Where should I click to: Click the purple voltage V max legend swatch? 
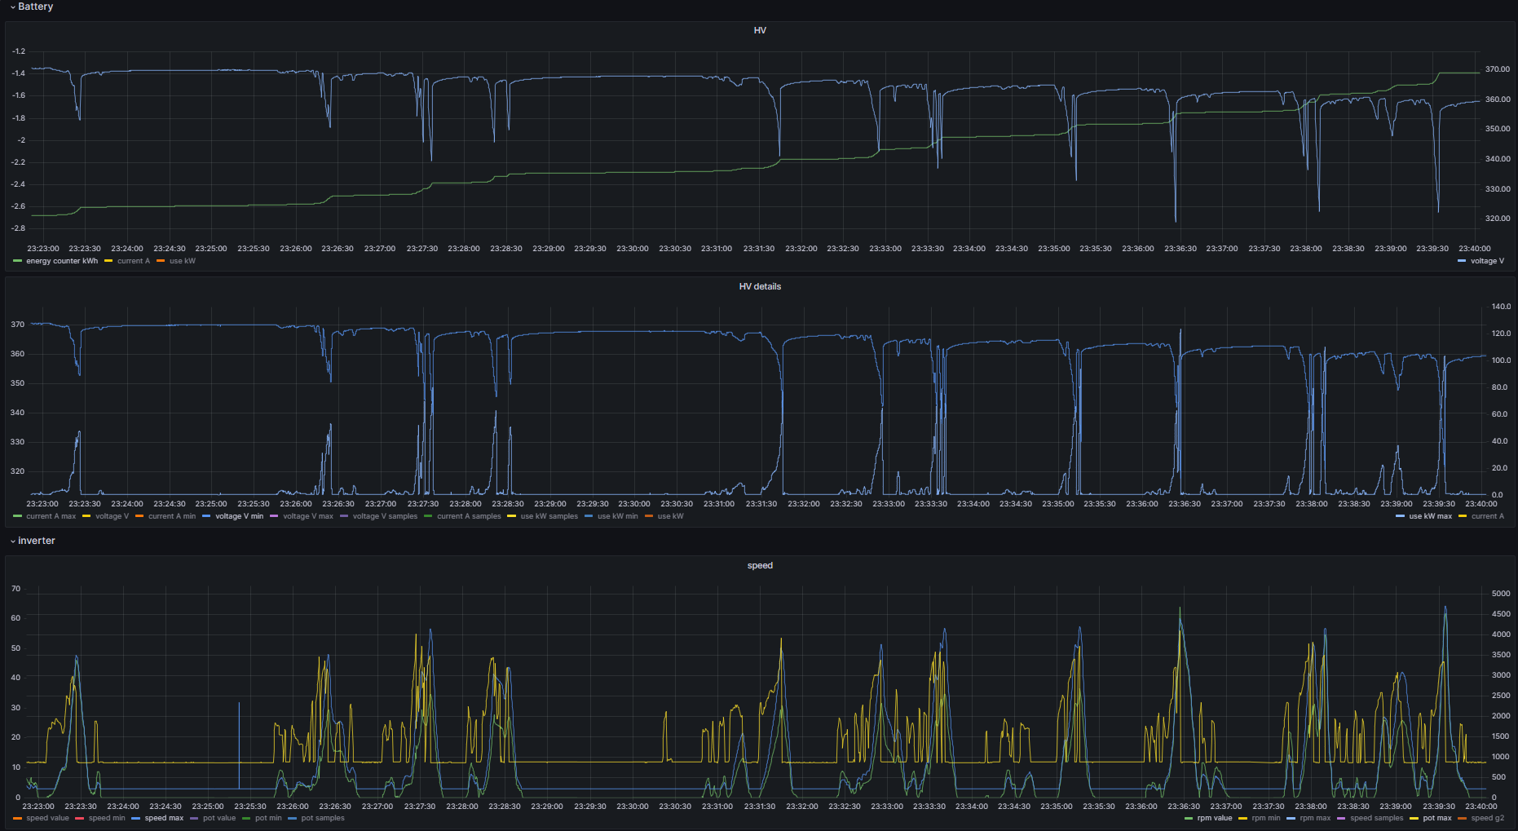pos(275,517)
